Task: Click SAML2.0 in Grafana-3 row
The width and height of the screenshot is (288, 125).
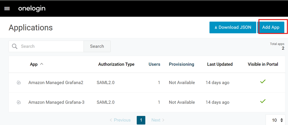Action: pyautogui.click(x=106, y=102)
